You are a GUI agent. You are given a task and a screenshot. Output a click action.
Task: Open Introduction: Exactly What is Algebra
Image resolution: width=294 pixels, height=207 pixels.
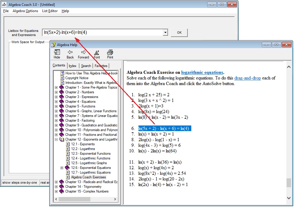[91, 82]
